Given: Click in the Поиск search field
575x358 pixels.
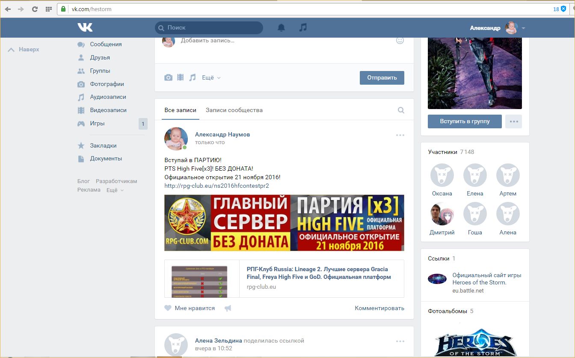Looking at the screenshot, I should point(209,28).
